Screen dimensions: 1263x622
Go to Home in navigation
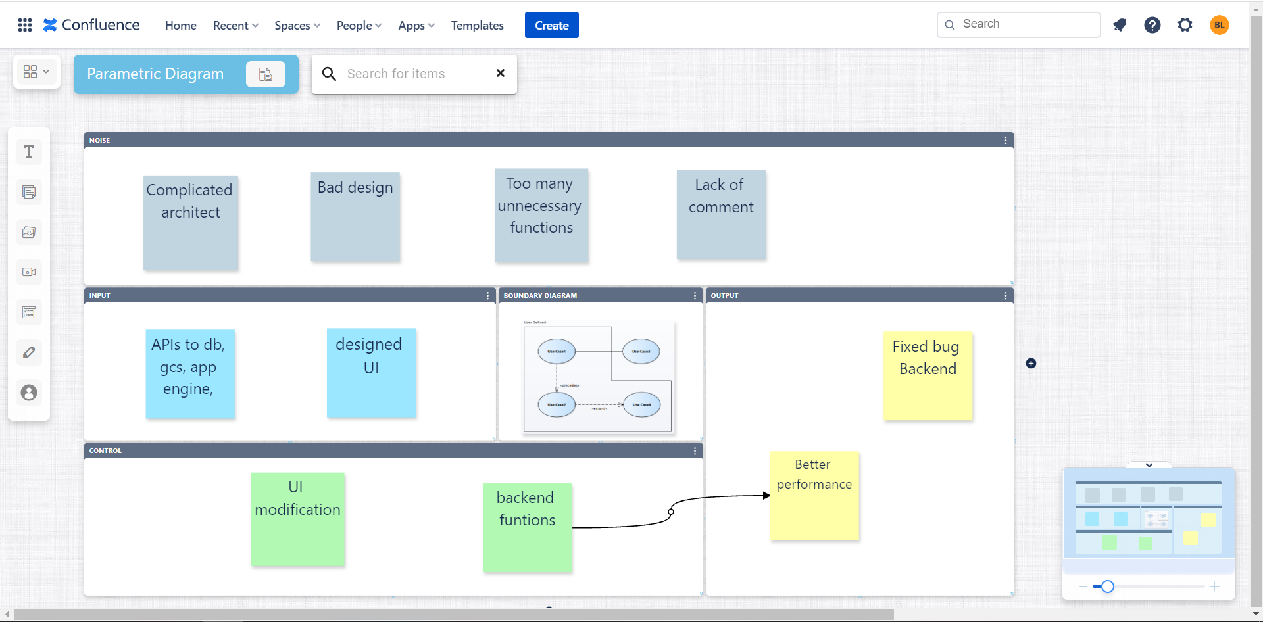181,26
